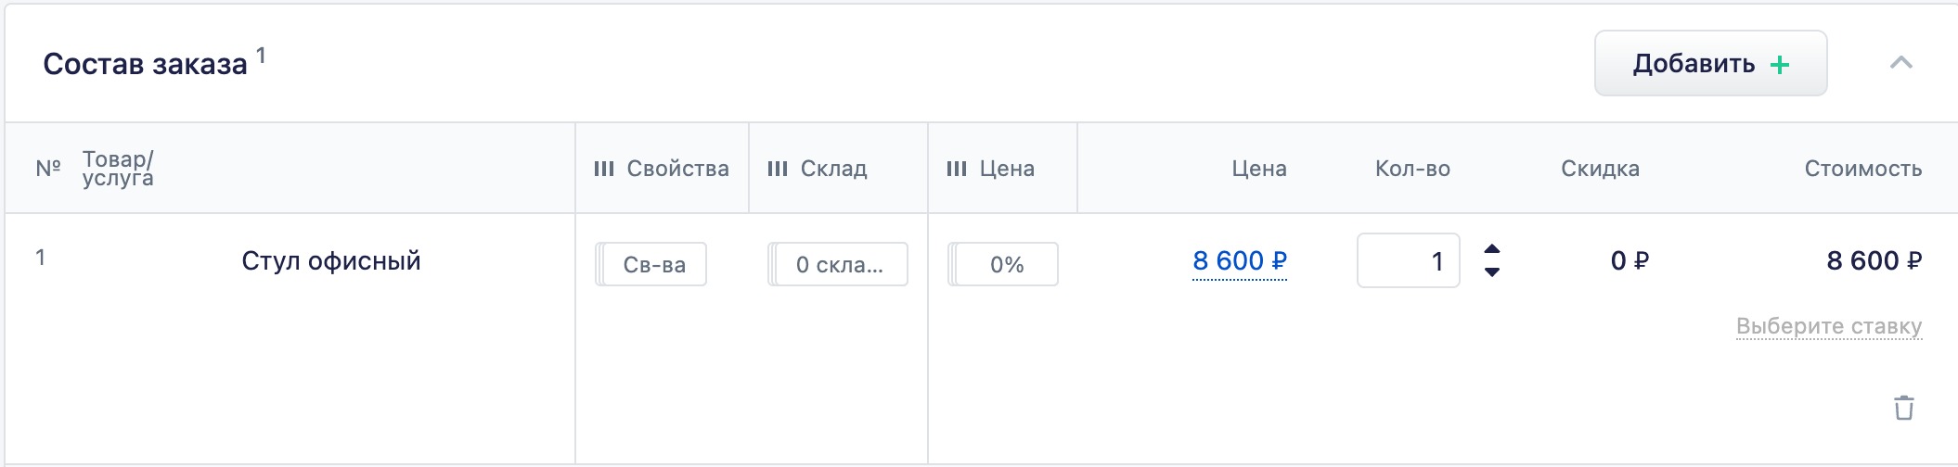This screenshot has height=467, width=1958.
Task: Click the Состав заказа section title
Action: tap(146, 64)
